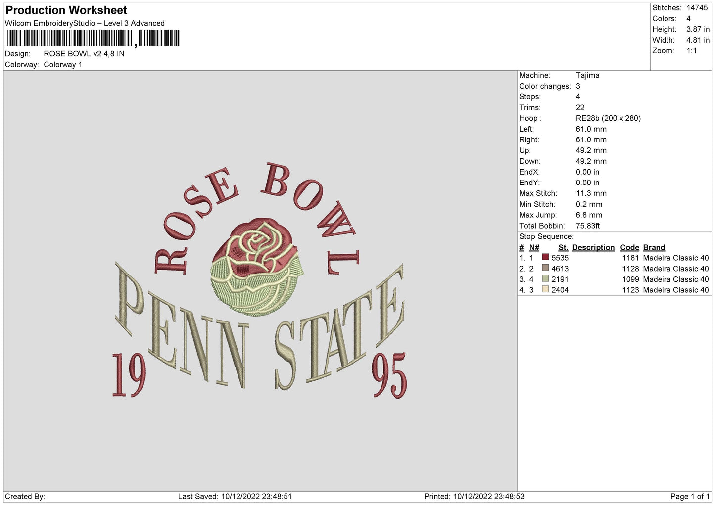Viewport: 715px width, 505px height.
Task: Click 'Wilcom EmbroideryStudio – Level 3 Advanced' text
Action: pyautogui.click(x=85, y=23)
